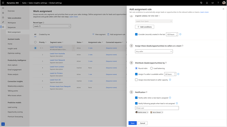Open the Pinned pin icon in sidebar

(3, 22)
